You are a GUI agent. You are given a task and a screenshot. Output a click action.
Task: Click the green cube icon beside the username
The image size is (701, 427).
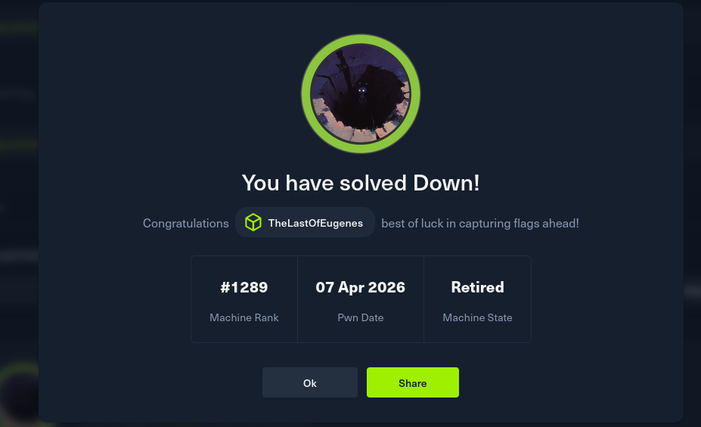click(x=253, y=223)
